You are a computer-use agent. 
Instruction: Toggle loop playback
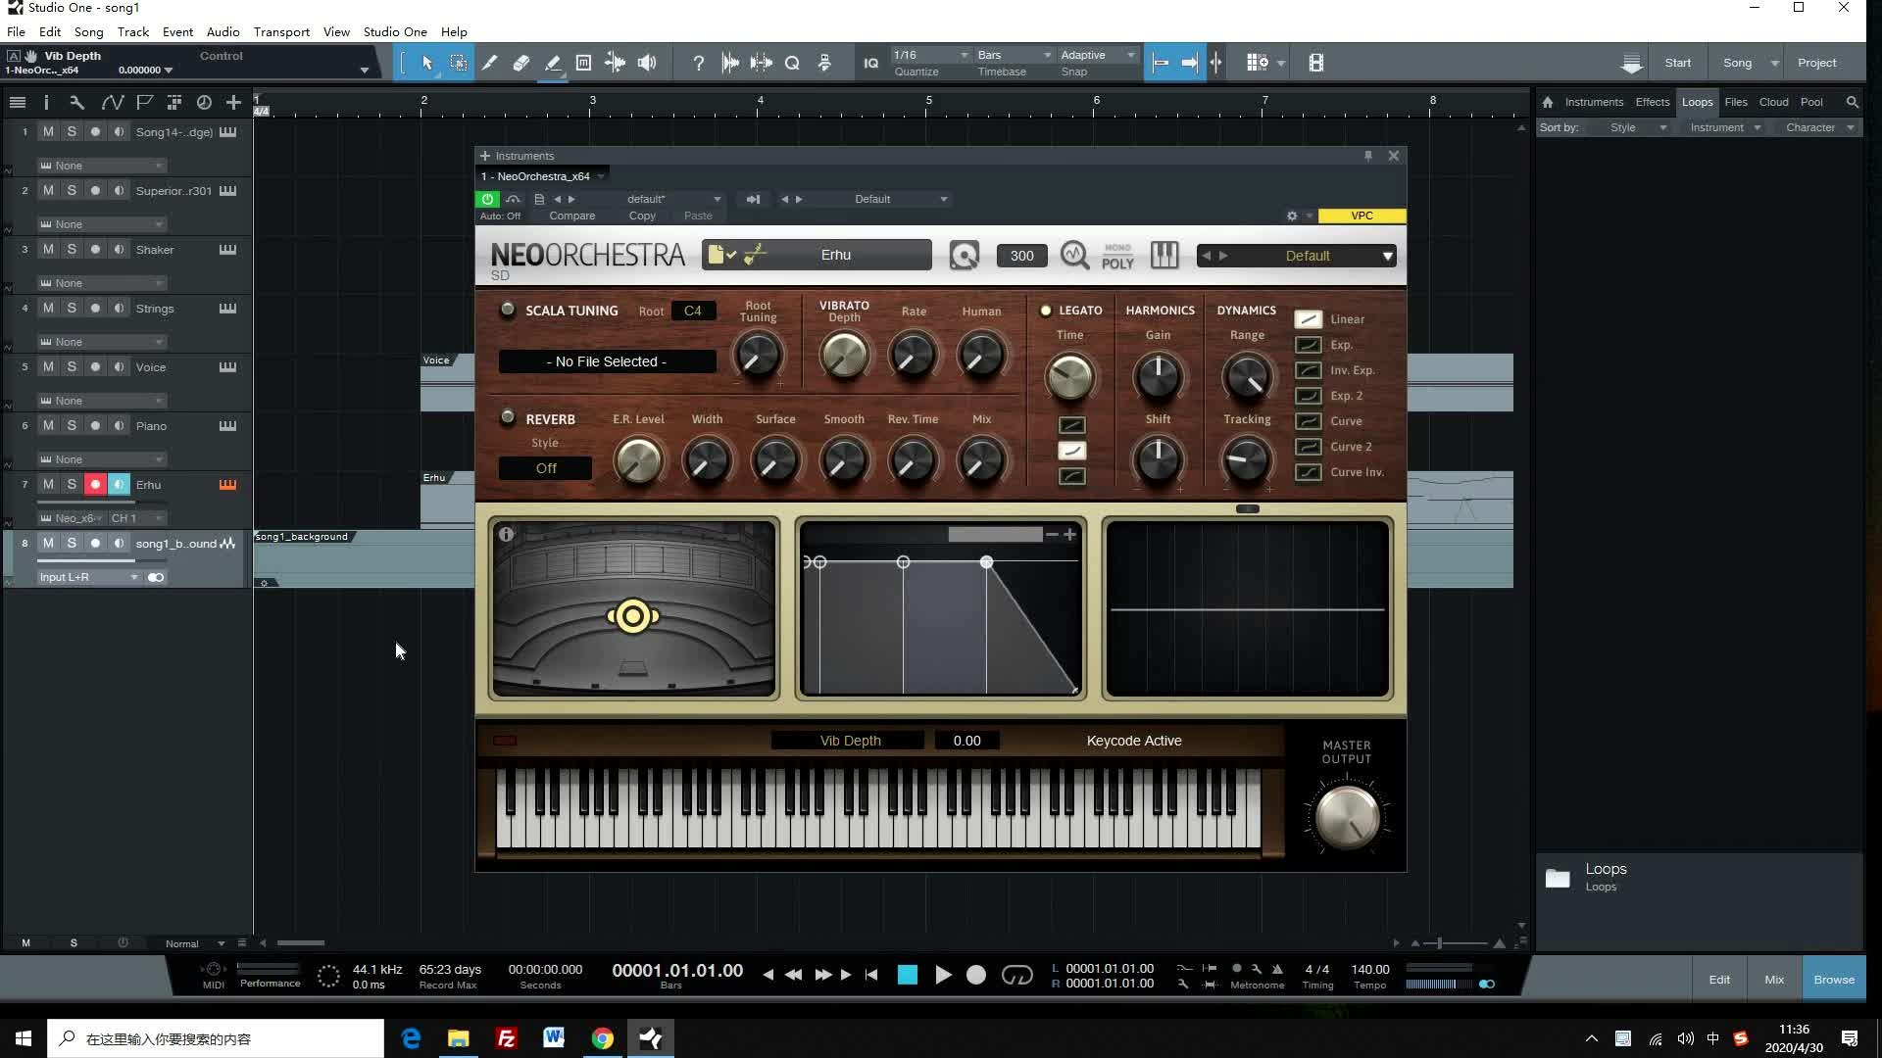(1017, 975)
